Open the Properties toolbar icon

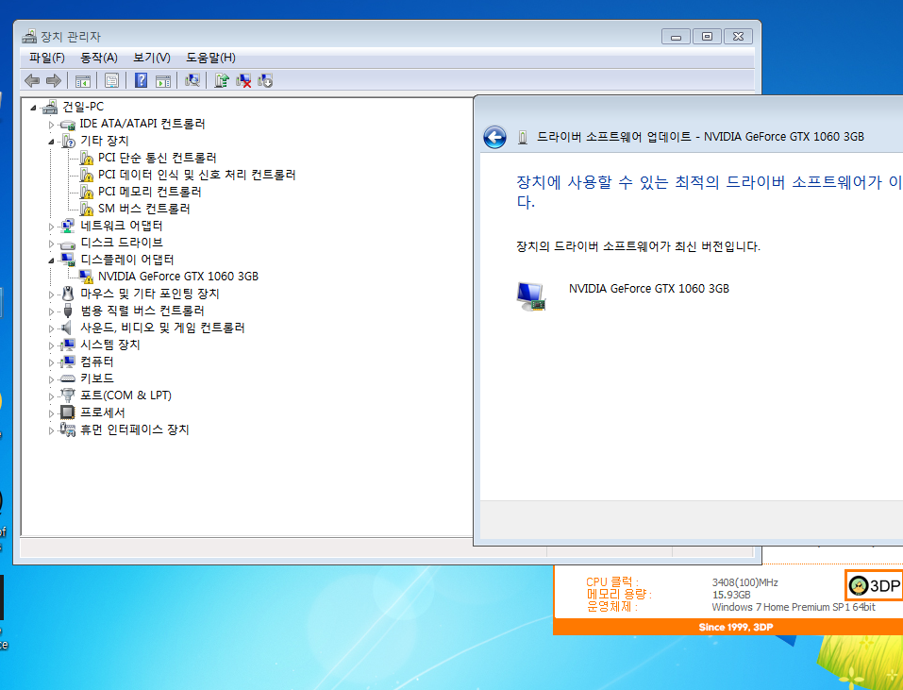[111, 80]
